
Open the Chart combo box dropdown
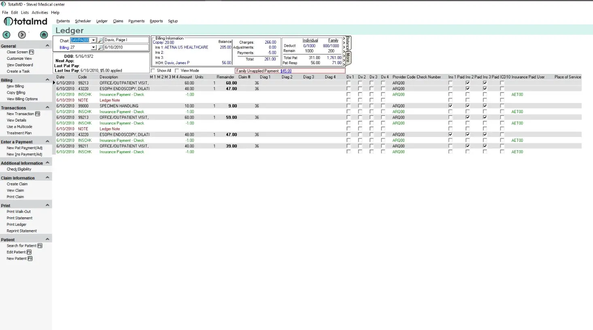pyautogui.click(x=94, y=40)
